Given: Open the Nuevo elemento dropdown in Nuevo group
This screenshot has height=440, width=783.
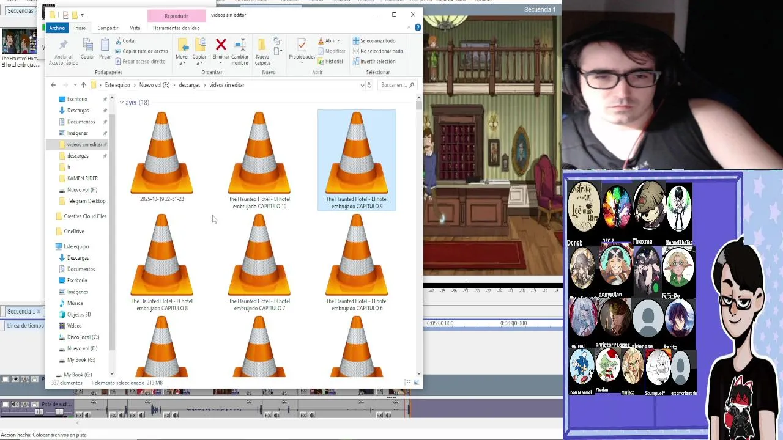Looking at the screenshot, I should click(277, 41).
